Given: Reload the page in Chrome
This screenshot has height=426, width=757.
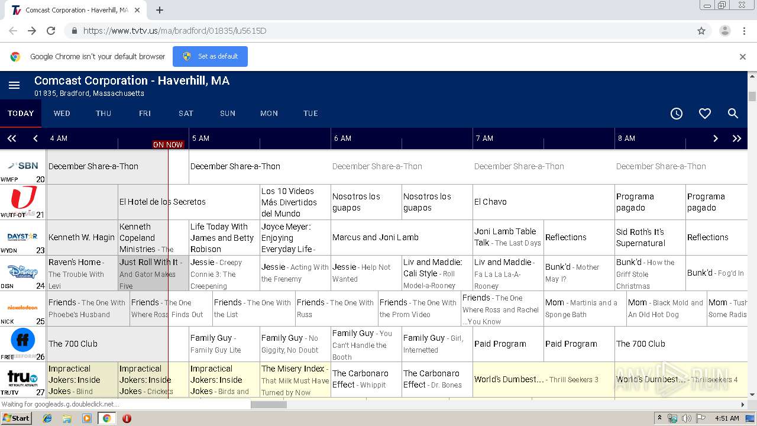Looking at the screenshot, I should coord(51,31).
